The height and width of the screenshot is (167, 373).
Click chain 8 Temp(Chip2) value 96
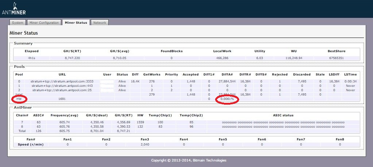[191, 127]
